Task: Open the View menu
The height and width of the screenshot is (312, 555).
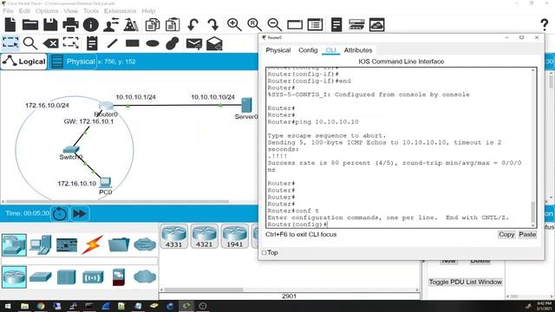Action: coord(71,11)
